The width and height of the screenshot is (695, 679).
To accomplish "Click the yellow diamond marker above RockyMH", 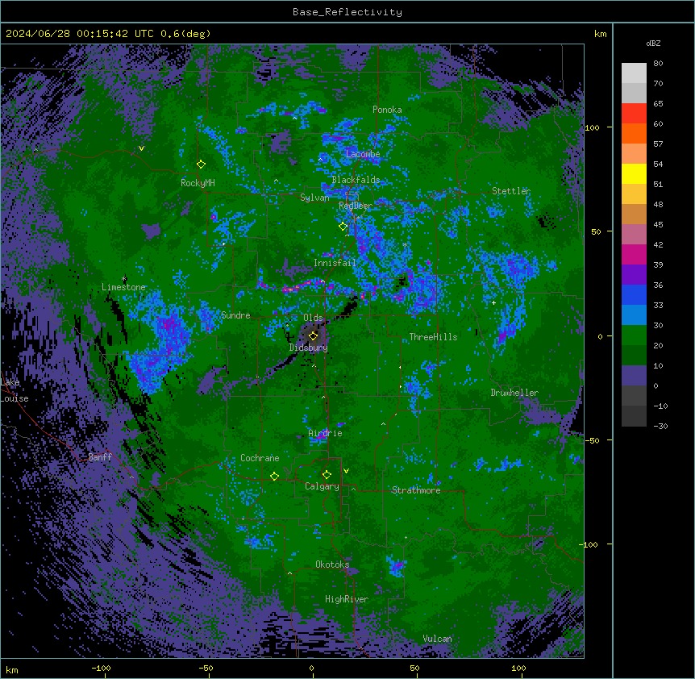I will click(201, 165).
